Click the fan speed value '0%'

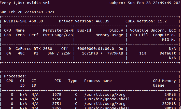point(9,53)
